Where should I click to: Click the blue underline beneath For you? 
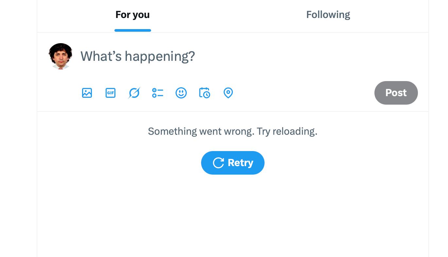click(x=133, y=30)
